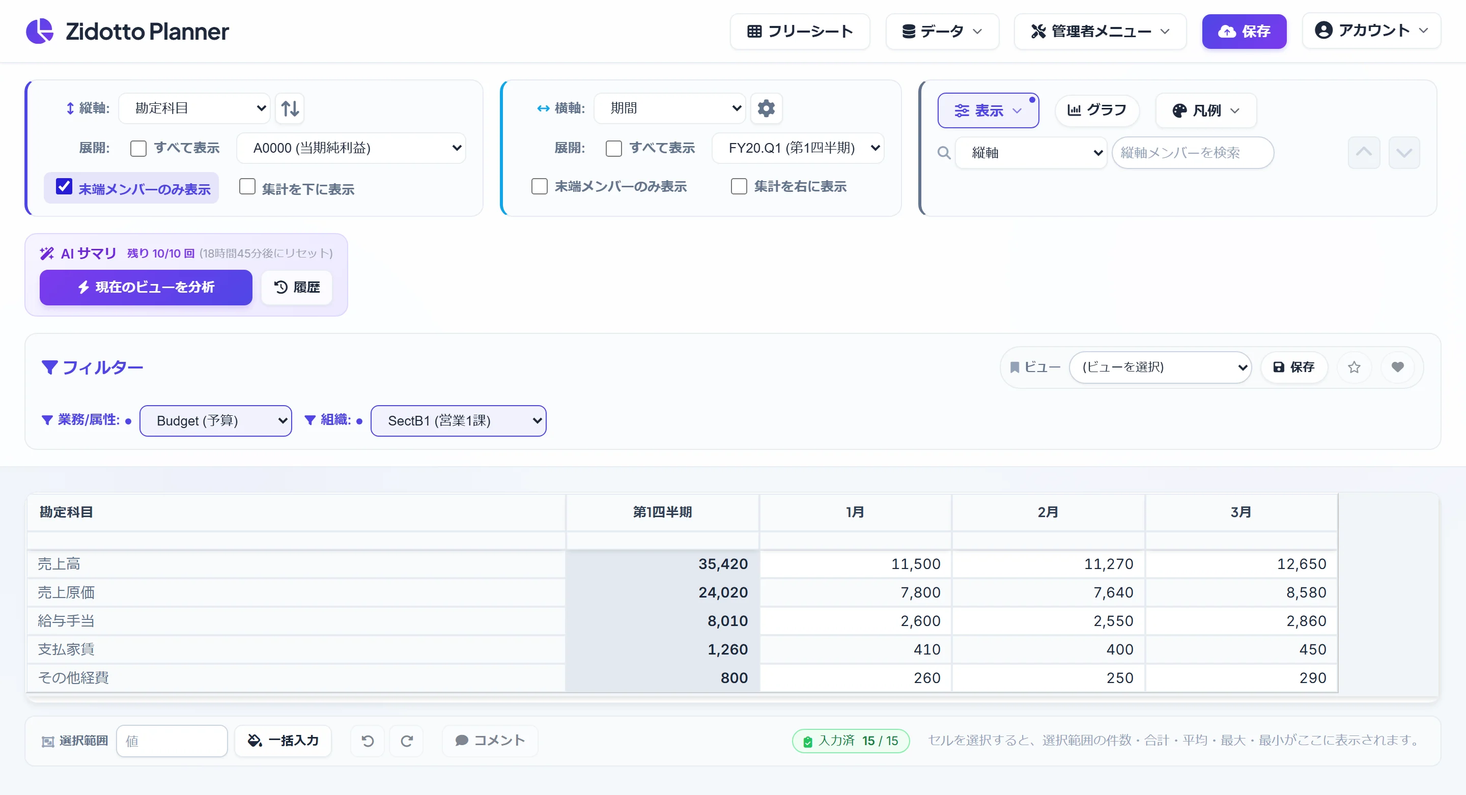Screen dimensions: 1466x795
Task: Enable 集計を右に表示 checkbox
Action: pyautogui.click(x=739, y=186)
